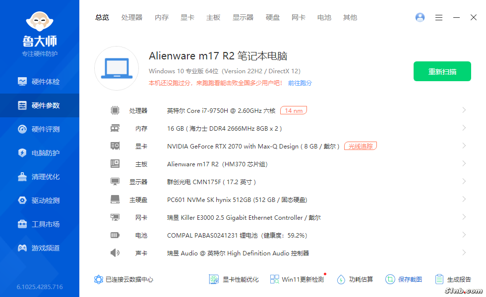The image size is (486, 297).
Task: Expand the 电池 row chevron
Action: tap(464, 235)
